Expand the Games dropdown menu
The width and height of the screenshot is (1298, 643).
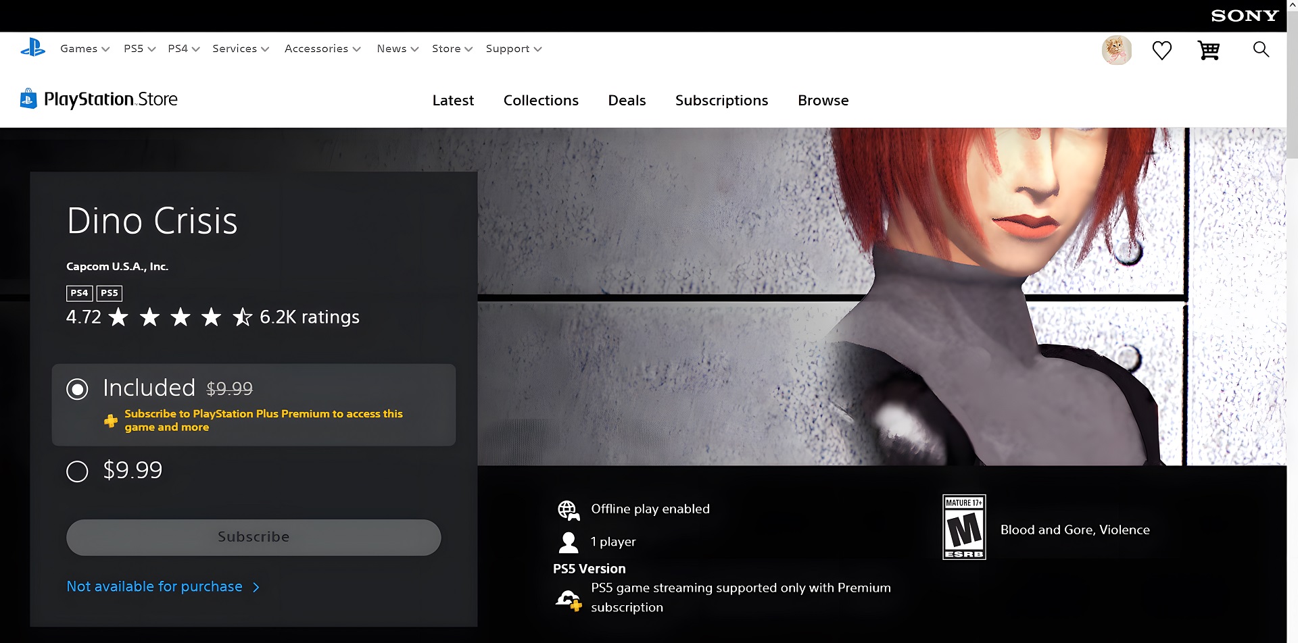[x=85, y=49]
